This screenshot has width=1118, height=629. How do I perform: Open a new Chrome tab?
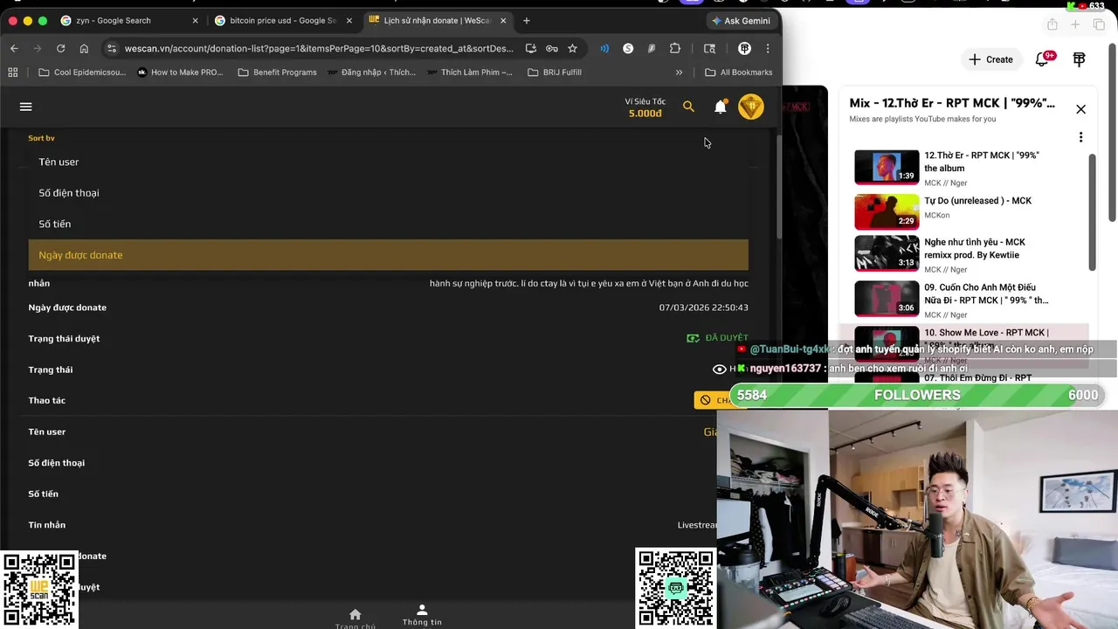(526, 20)
